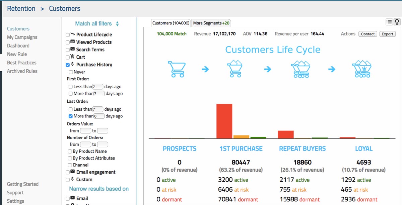Click the 1st purchase cart icon

pyautogui.click(x=234, y=69)
